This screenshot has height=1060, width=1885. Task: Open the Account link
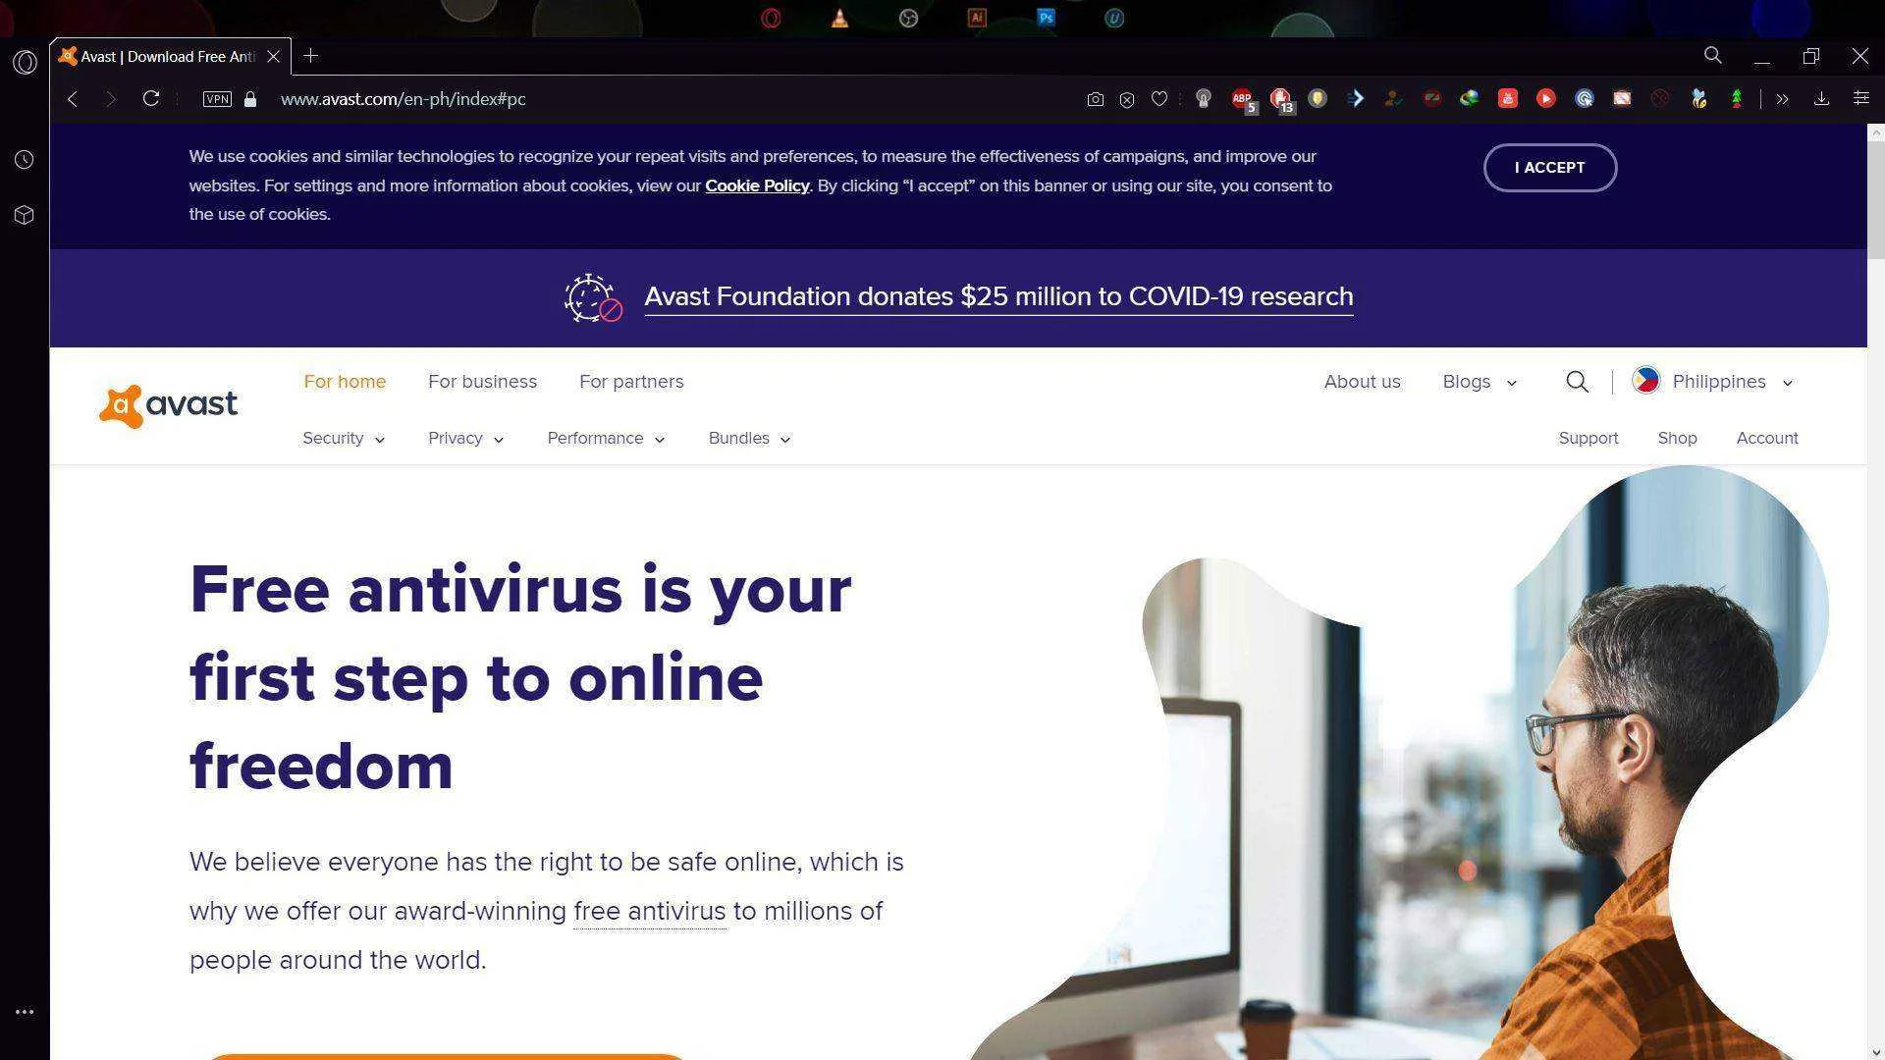click(x=1767, y=439)
